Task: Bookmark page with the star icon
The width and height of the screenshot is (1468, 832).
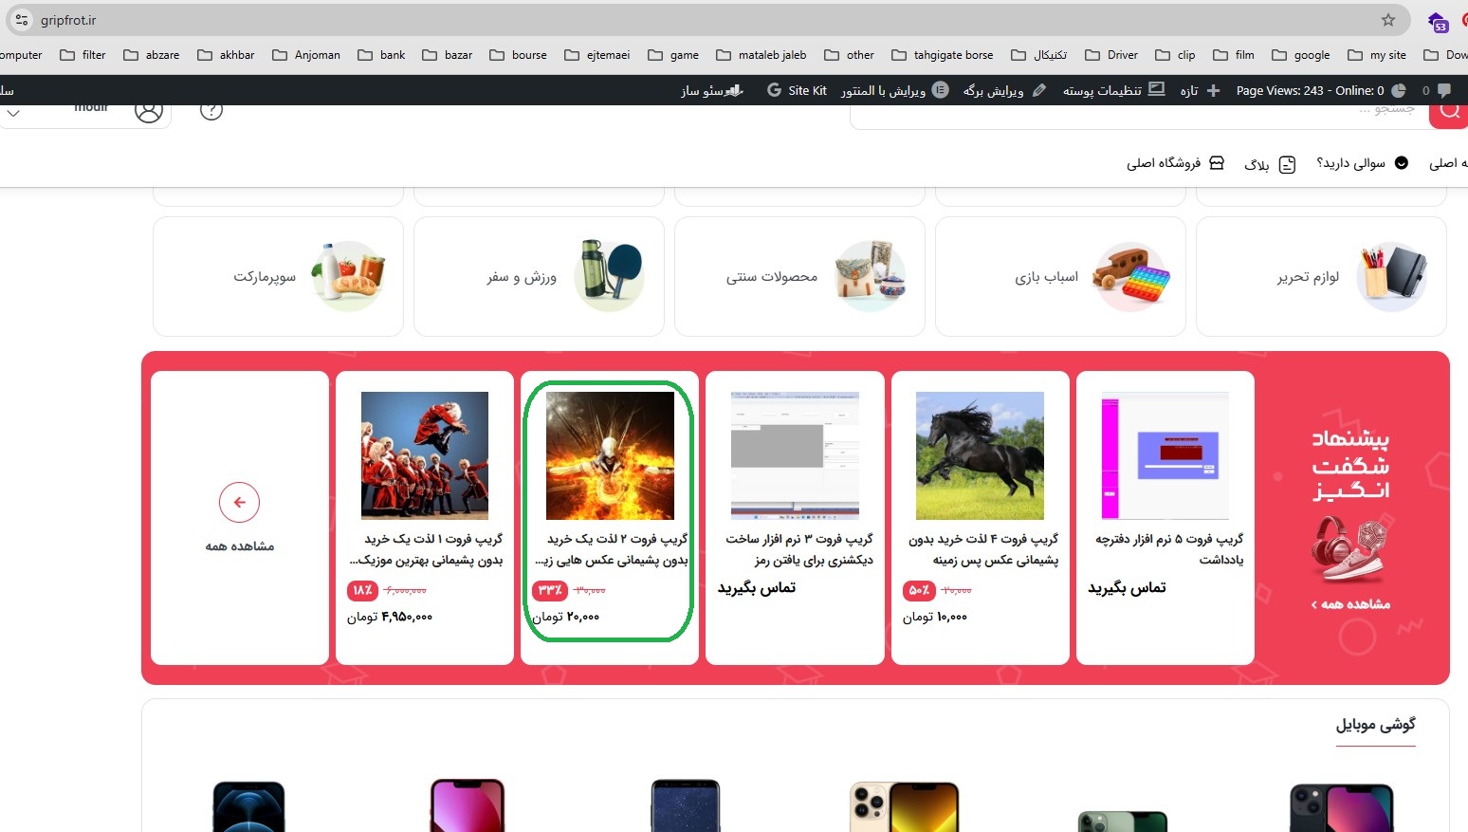Action: tap(1388, 20)
